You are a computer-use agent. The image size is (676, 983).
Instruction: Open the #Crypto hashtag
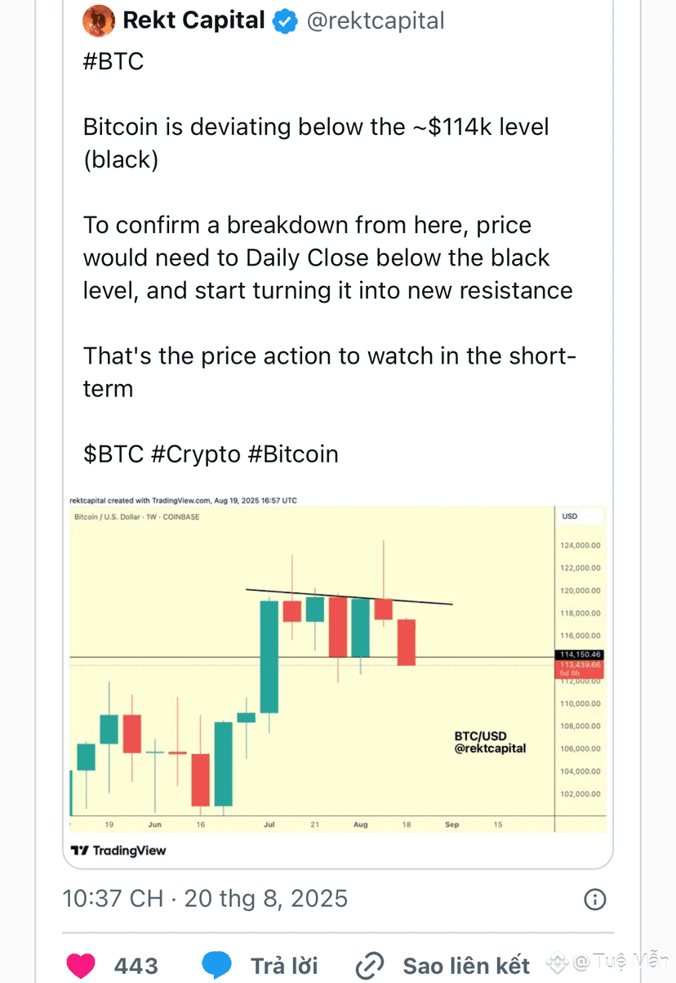196,454
